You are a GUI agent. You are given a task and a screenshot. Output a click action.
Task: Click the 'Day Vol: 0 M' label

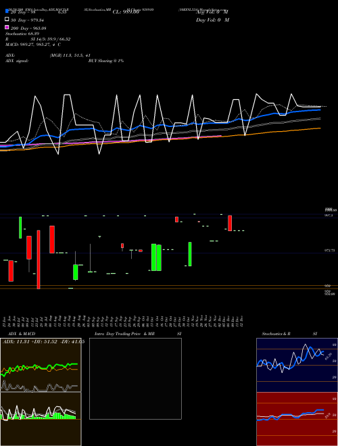(212, 20)
